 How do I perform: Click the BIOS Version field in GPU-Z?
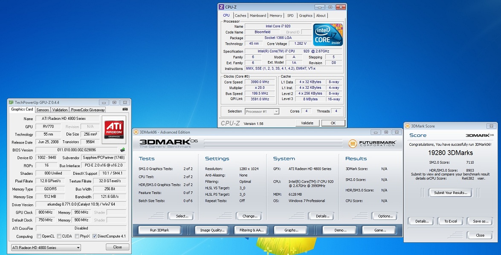tap(77, 150)
